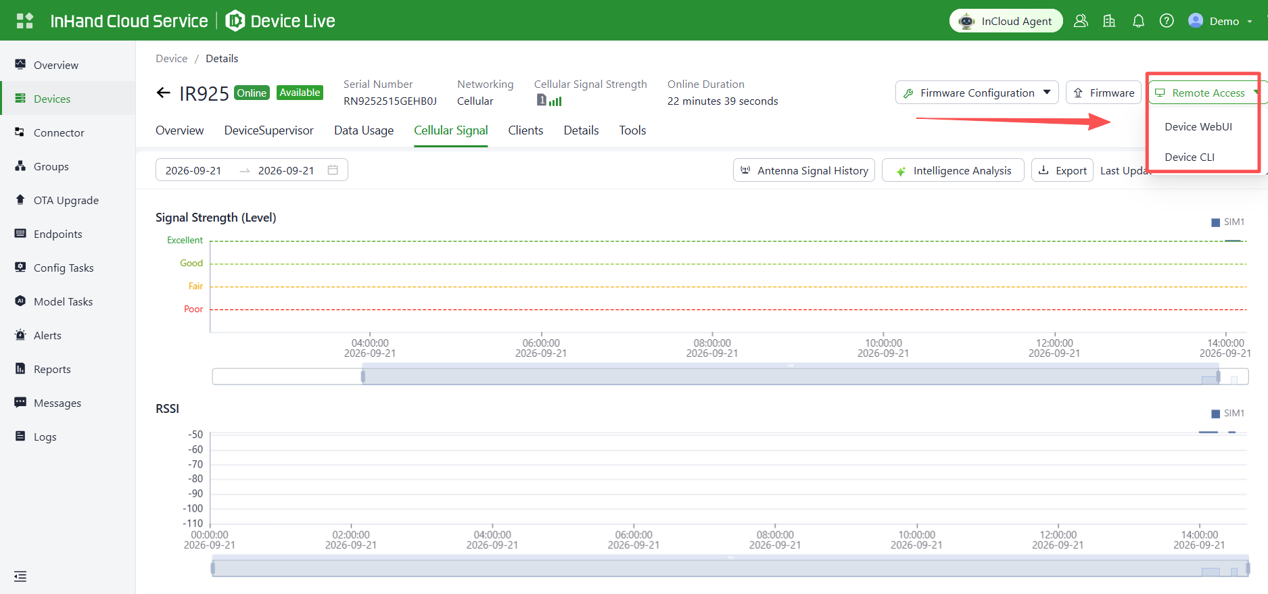The height and width of the screenshot is (594, 1268).
Task: Open Intelligence Analysis
Action: 953,170
